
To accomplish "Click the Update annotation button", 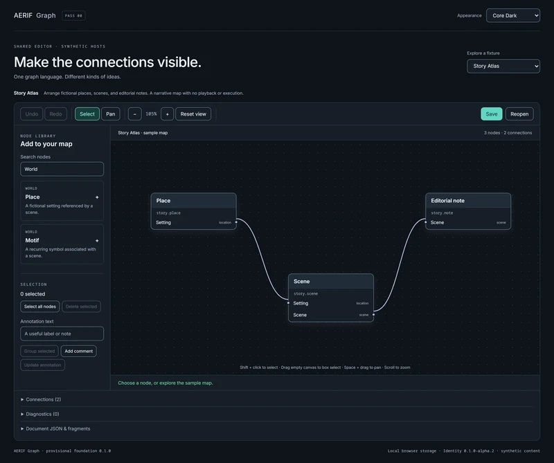I will pos(42,365).
